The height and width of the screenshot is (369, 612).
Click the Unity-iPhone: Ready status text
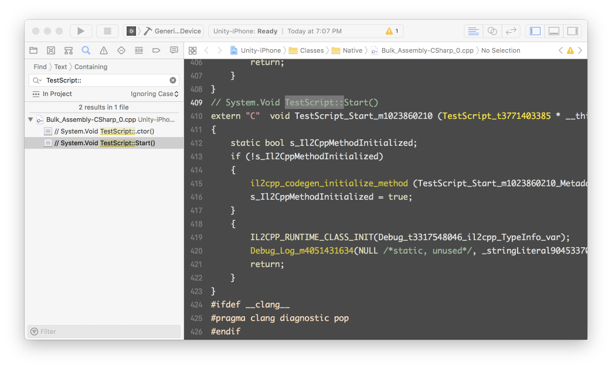tap(245, 31)
